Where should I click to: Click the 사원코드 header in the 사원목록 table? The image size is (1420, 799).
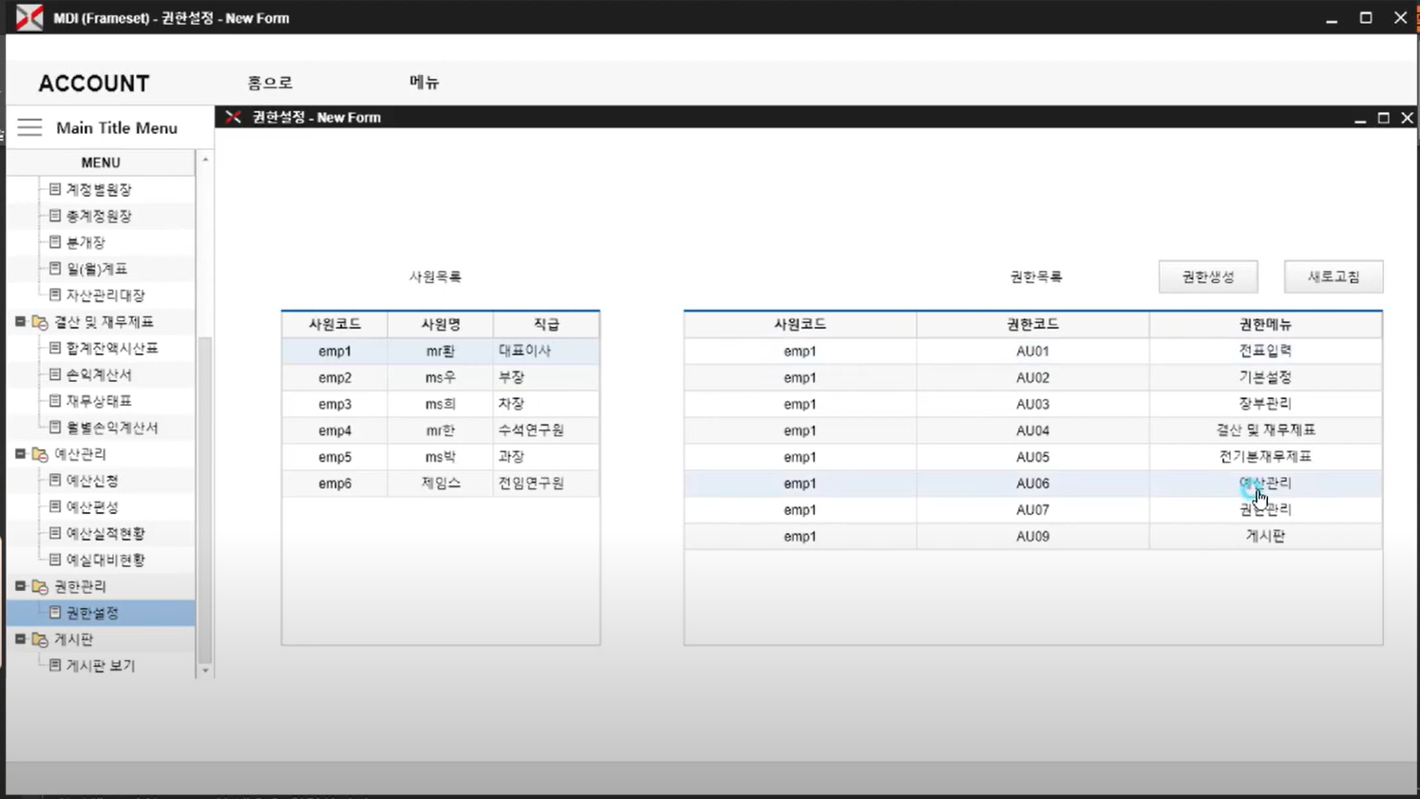334,324
